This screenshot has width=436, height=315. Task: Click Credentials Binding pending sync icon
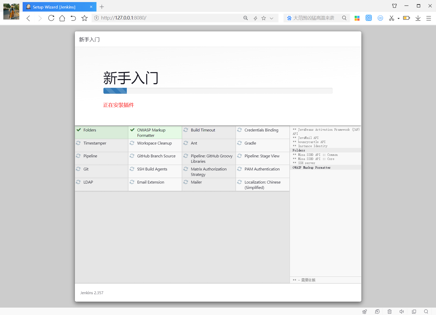pyautogui.click(x=239, y=130)
